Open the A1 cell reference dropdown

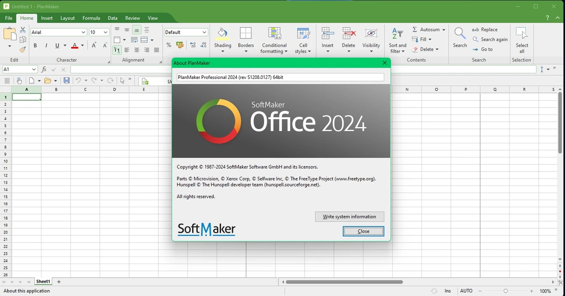pos(34,69)
